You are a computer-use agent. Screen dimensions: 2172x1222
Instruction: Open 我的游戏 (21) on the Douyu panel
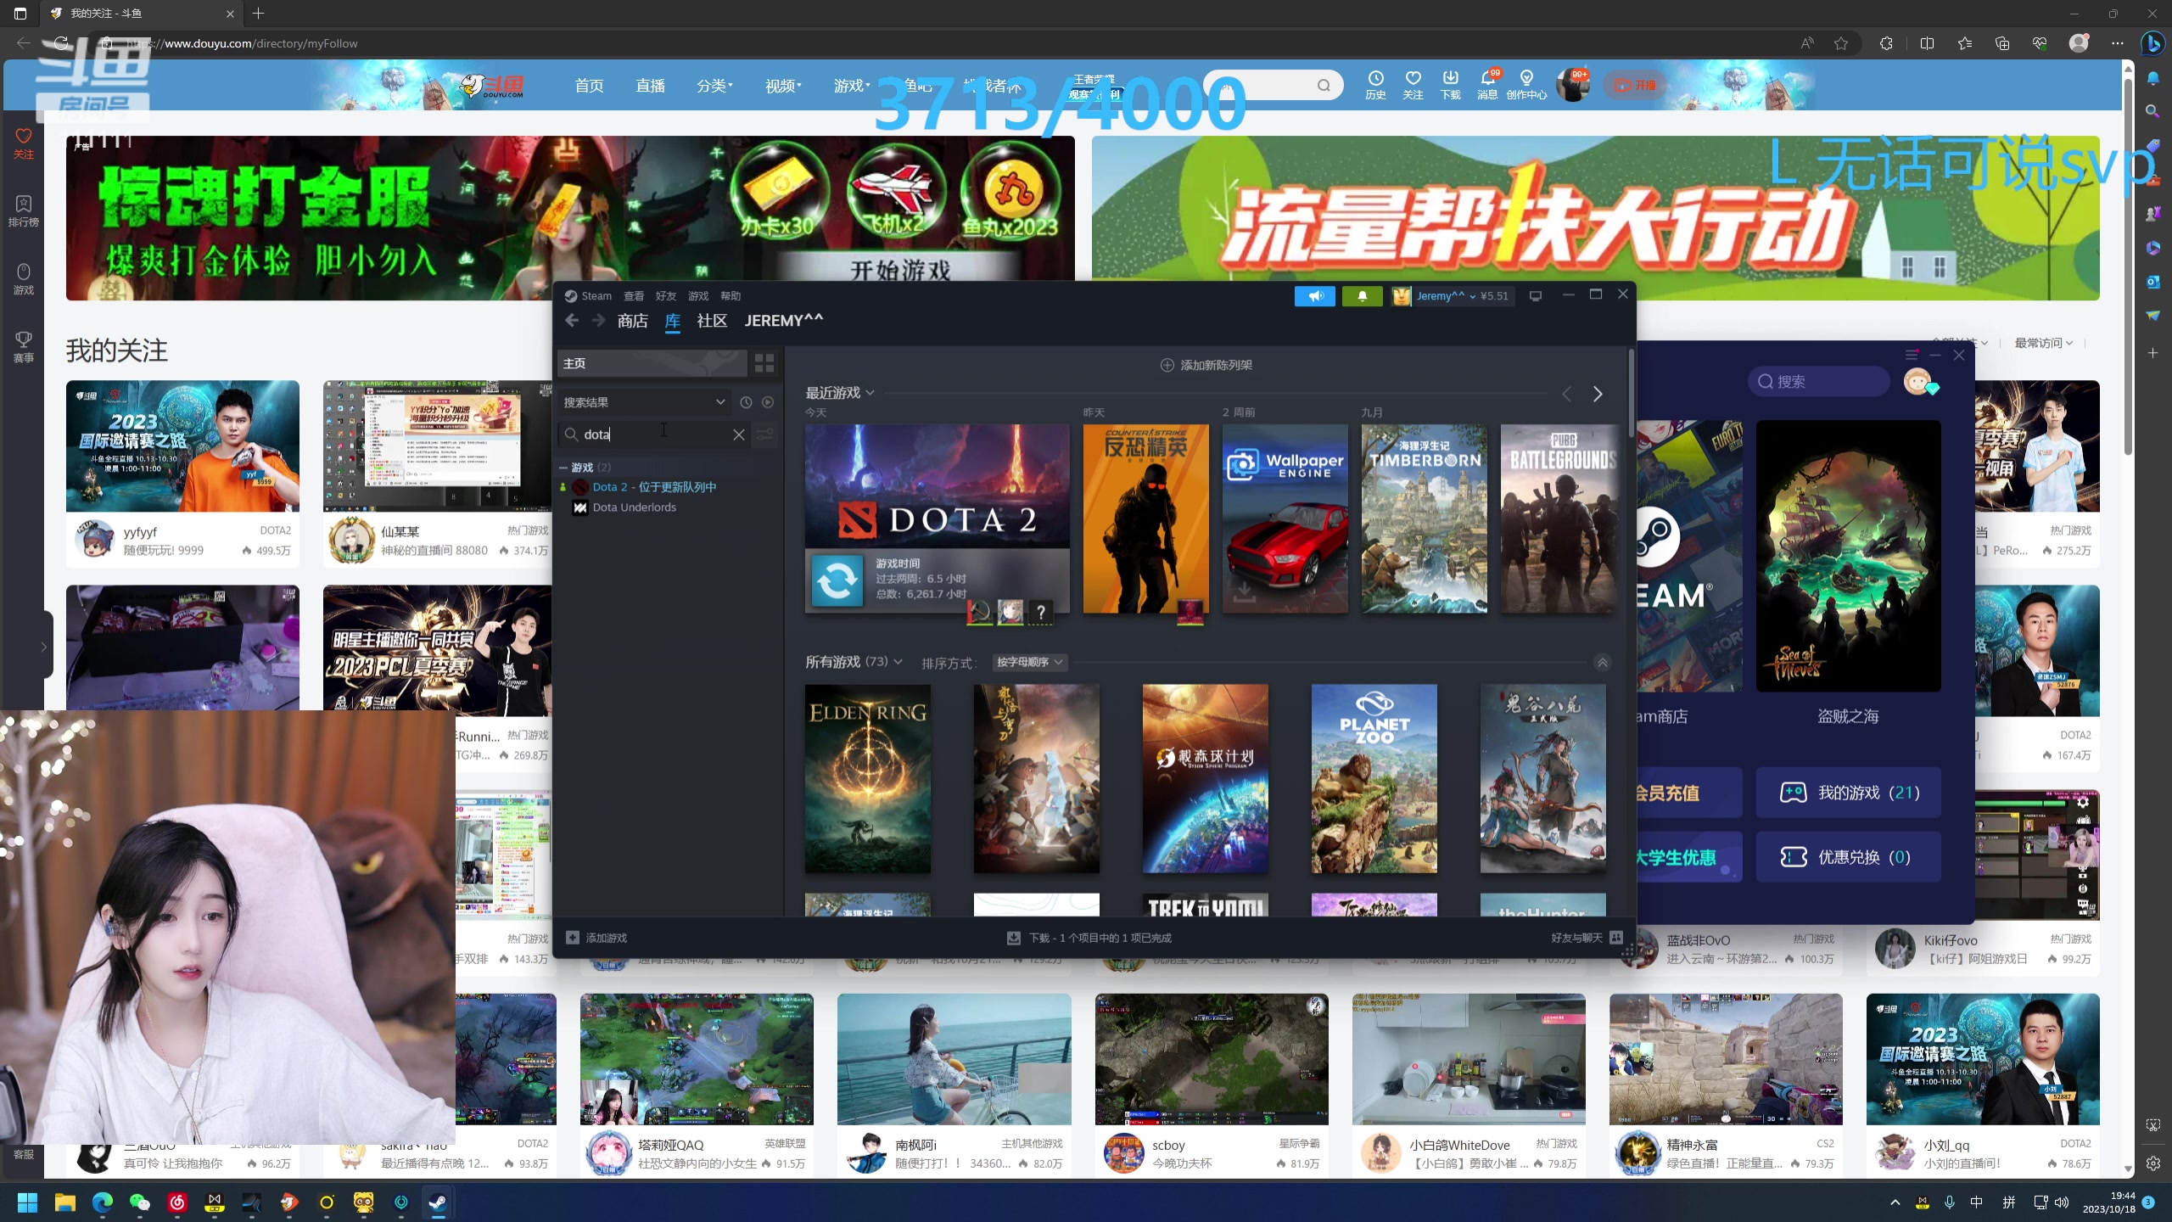click(1848, 791)
